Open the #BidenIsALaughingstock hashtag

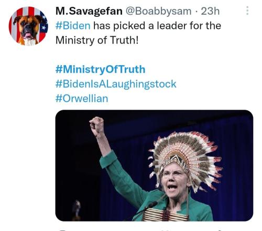coord(116,84)
